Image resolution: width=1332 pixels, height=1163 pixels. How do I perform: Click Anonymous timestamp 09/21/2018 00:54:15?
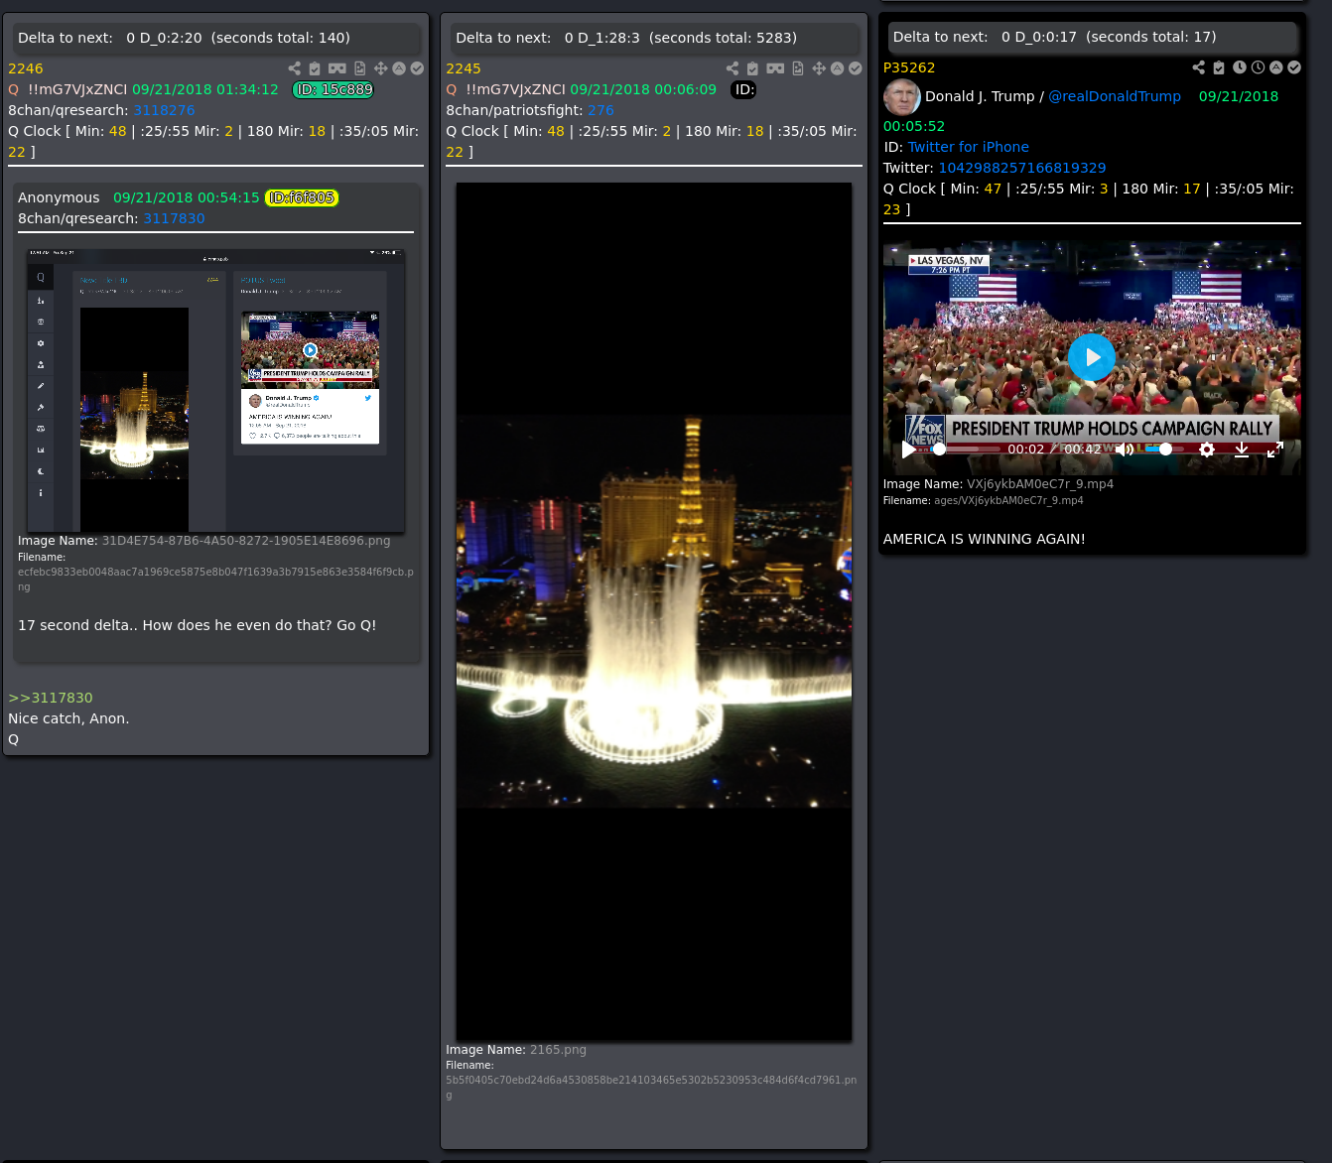coord(187,197)
